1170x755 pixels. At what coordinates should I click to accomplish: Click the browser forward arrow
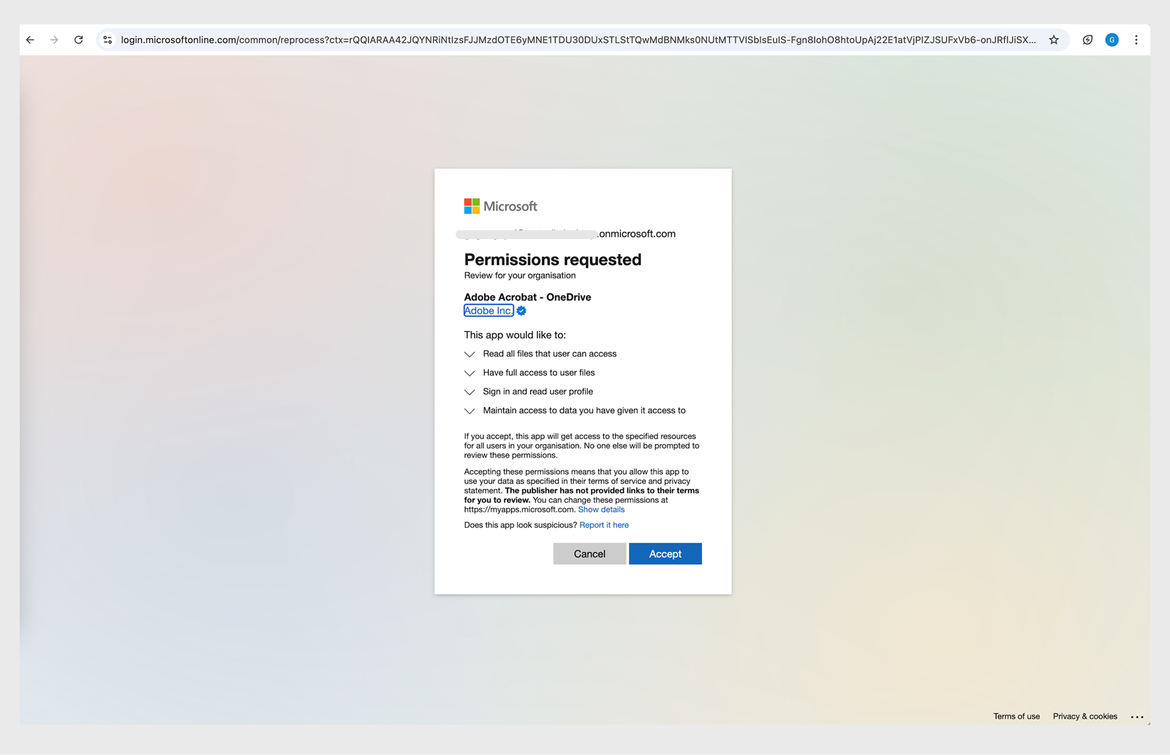pyautogui.click(x=54, y=39)
